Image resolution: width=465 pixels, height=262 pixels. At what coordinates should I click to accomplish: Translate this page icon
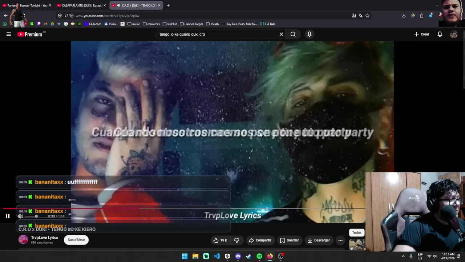(360, 16)
